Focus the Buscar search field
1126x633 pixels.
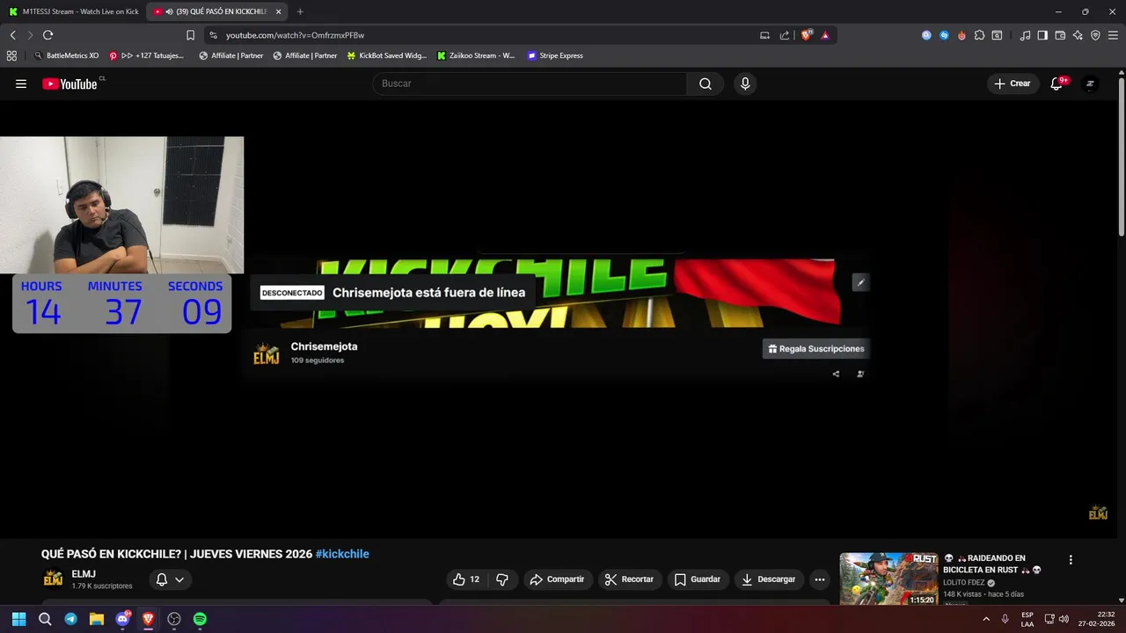coord(530,84)
